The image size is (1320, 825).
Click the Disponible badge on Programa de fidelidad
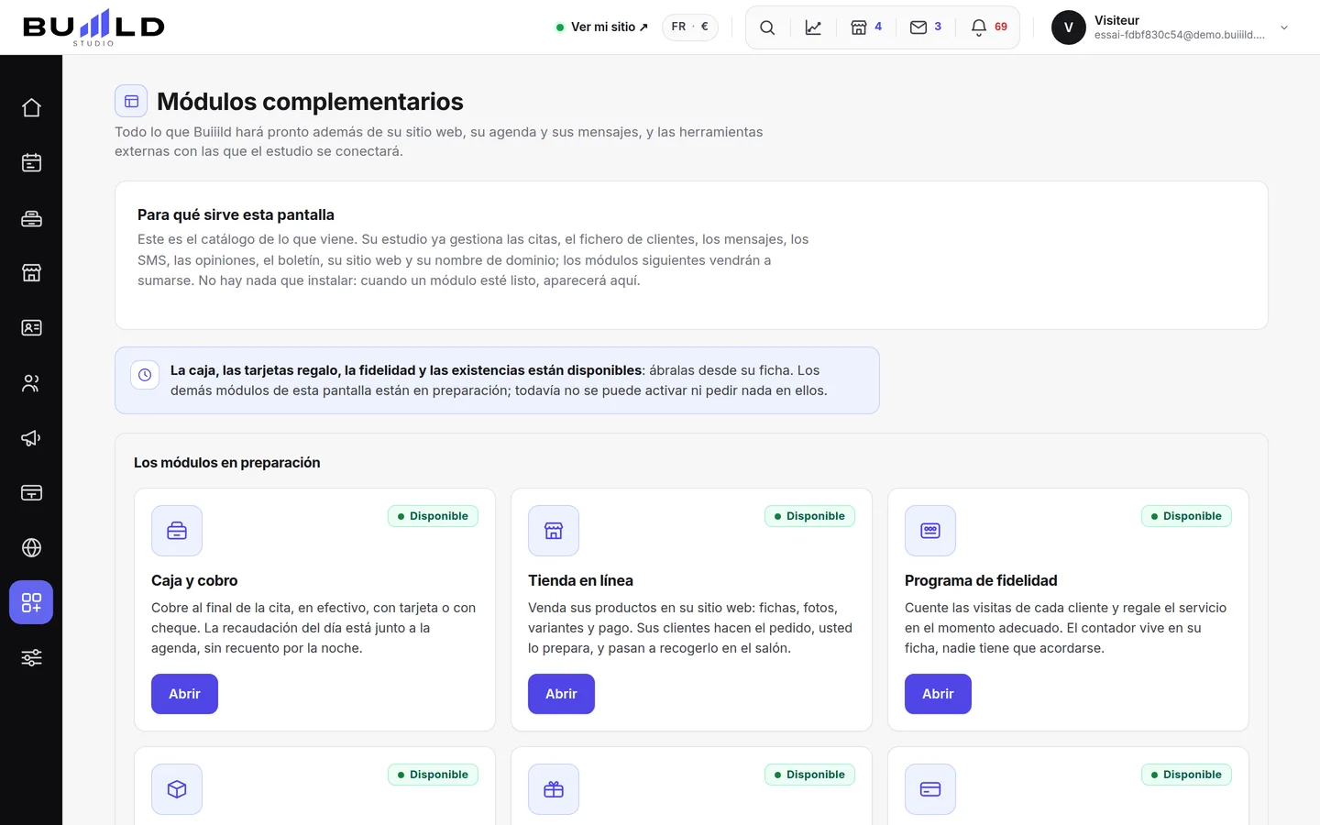point(1186,516)
